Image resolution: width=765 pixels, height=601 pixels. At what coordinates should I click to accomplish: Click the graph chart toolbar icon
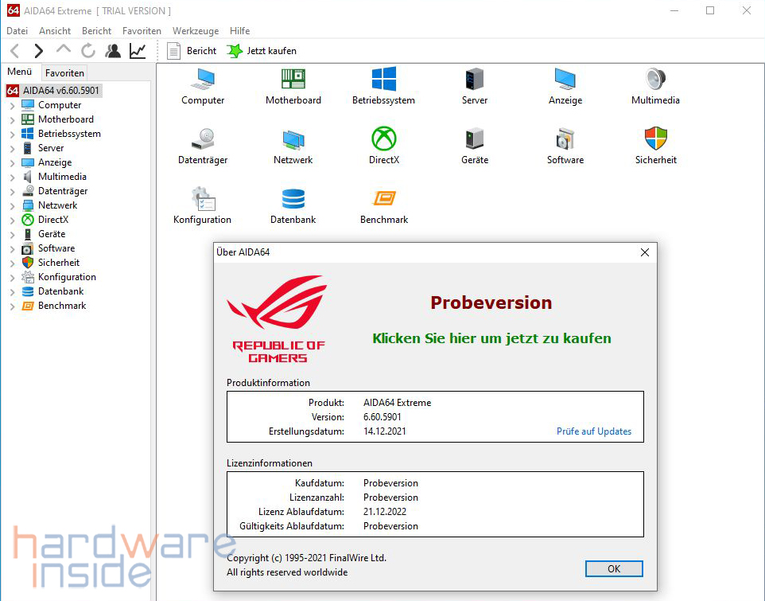138,51
